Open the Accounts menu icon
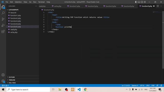 (x=3, y=75)
